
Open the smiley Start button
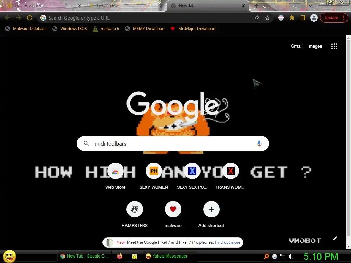(x=9, y=256)
